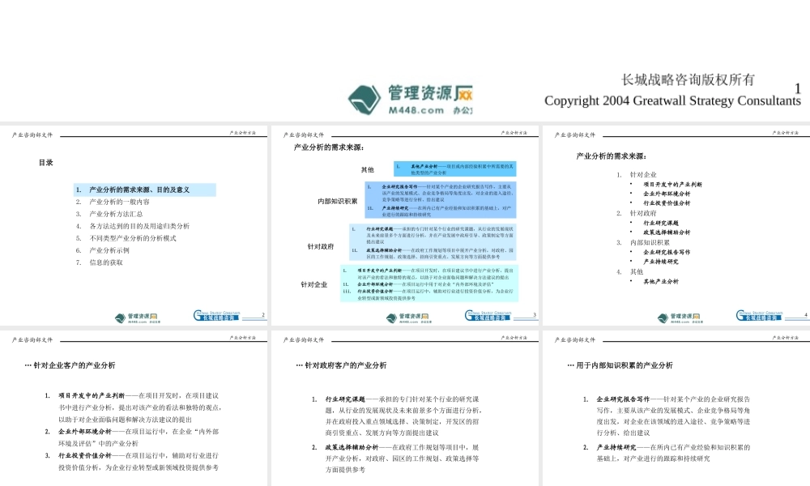
Task: Select bold 企业外部环境分析 in the enterprise-client slide
Action: pos(85,432)
